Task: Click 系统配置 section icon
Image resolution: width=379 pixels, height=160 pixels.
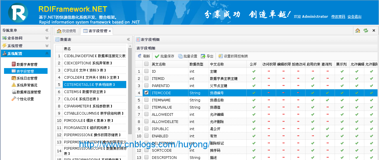Action: click(4, 53)
